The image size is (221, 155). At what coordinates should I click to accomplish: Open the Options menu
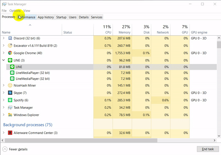pos(15,11)
